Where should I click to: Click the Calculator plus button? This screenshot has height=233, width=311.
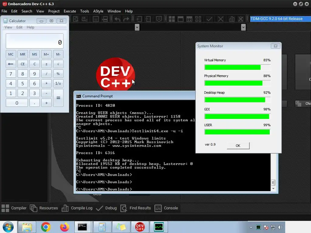click(x=46, y=103)
